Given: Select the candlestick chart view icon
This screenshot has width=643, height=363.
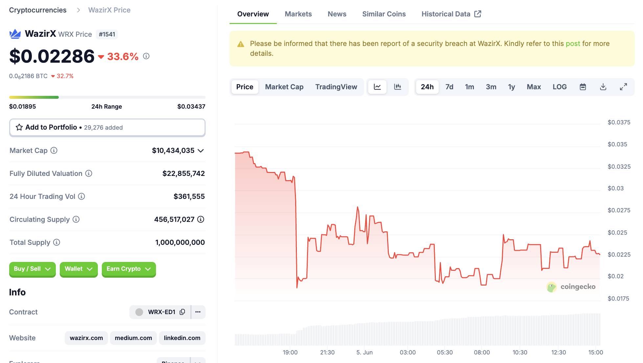Looking at the screenshot, I should (397, 87).
